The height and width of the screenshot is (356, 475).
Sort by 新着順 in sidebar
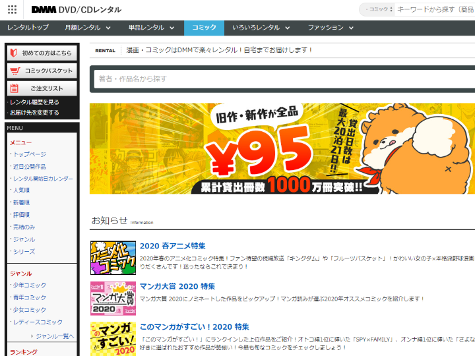(21, 202)
